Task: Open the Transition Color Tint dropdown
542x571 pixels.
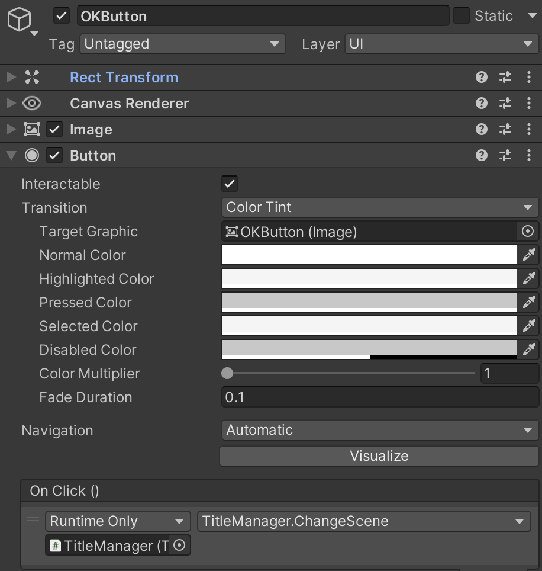Action: 379,207
